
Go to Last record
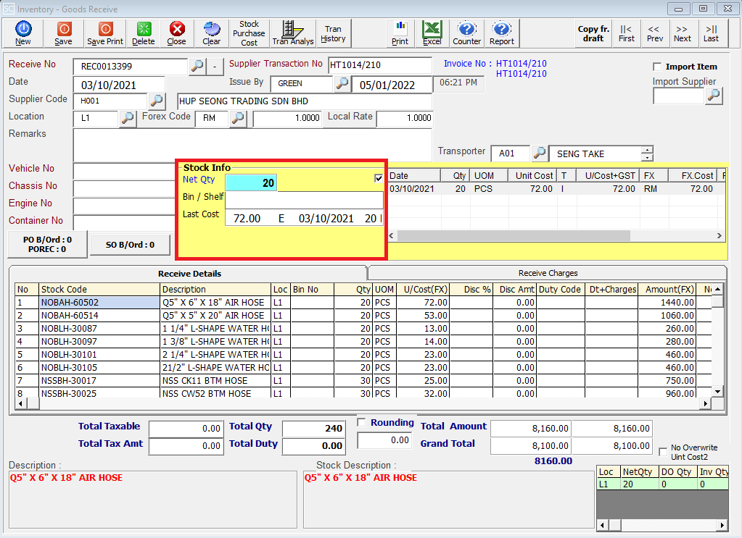(711, 33)
